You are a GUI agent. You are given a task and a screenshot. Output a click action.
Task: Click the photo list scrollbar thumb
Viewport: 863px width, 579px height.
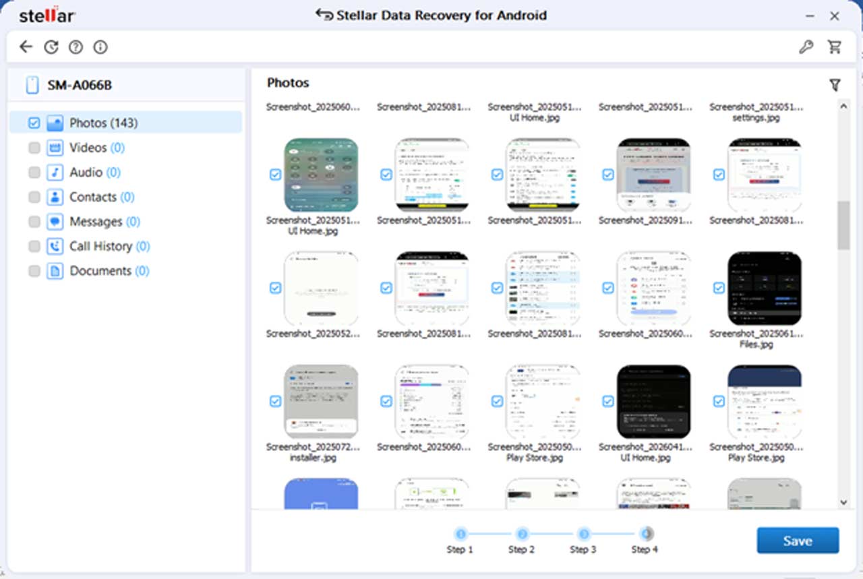point(843,225)
